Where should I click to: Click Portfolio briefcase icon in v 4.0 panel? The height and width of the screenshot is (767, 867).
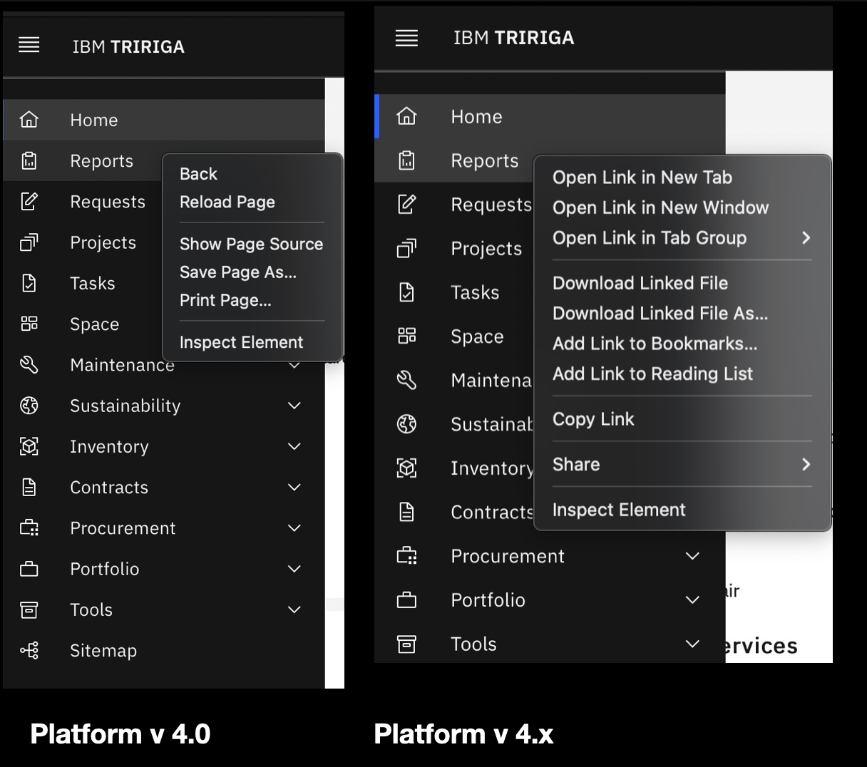(x=29, y=569)
